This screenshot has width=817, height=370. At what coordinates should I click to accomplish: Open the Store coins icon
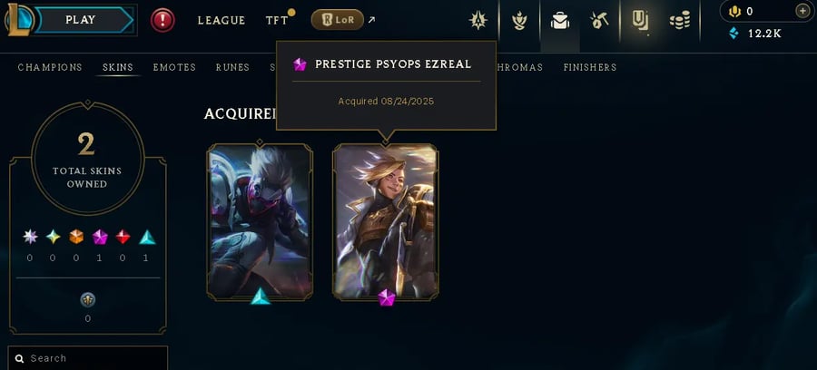point(680,20)
